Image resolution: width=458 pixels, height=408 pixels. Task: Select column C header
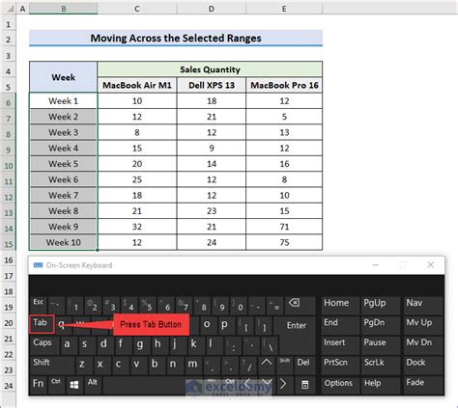[x=137, y=9]
